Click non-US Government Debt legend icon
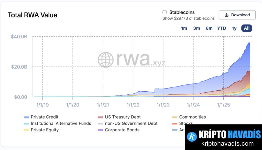The height and width of the screenshot is (150, 262). 101,124
